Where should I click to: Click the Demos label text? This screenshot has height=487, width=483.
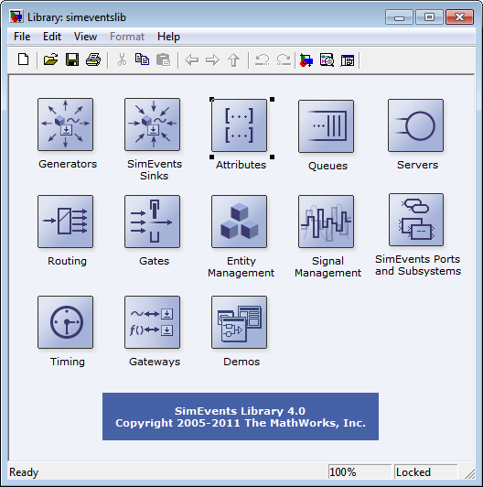pyautogui.click(x=241, y=362)
